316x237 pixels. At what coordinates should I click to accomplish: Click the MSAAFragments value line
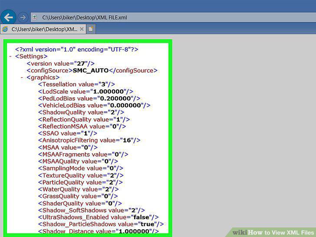[83, 155]
